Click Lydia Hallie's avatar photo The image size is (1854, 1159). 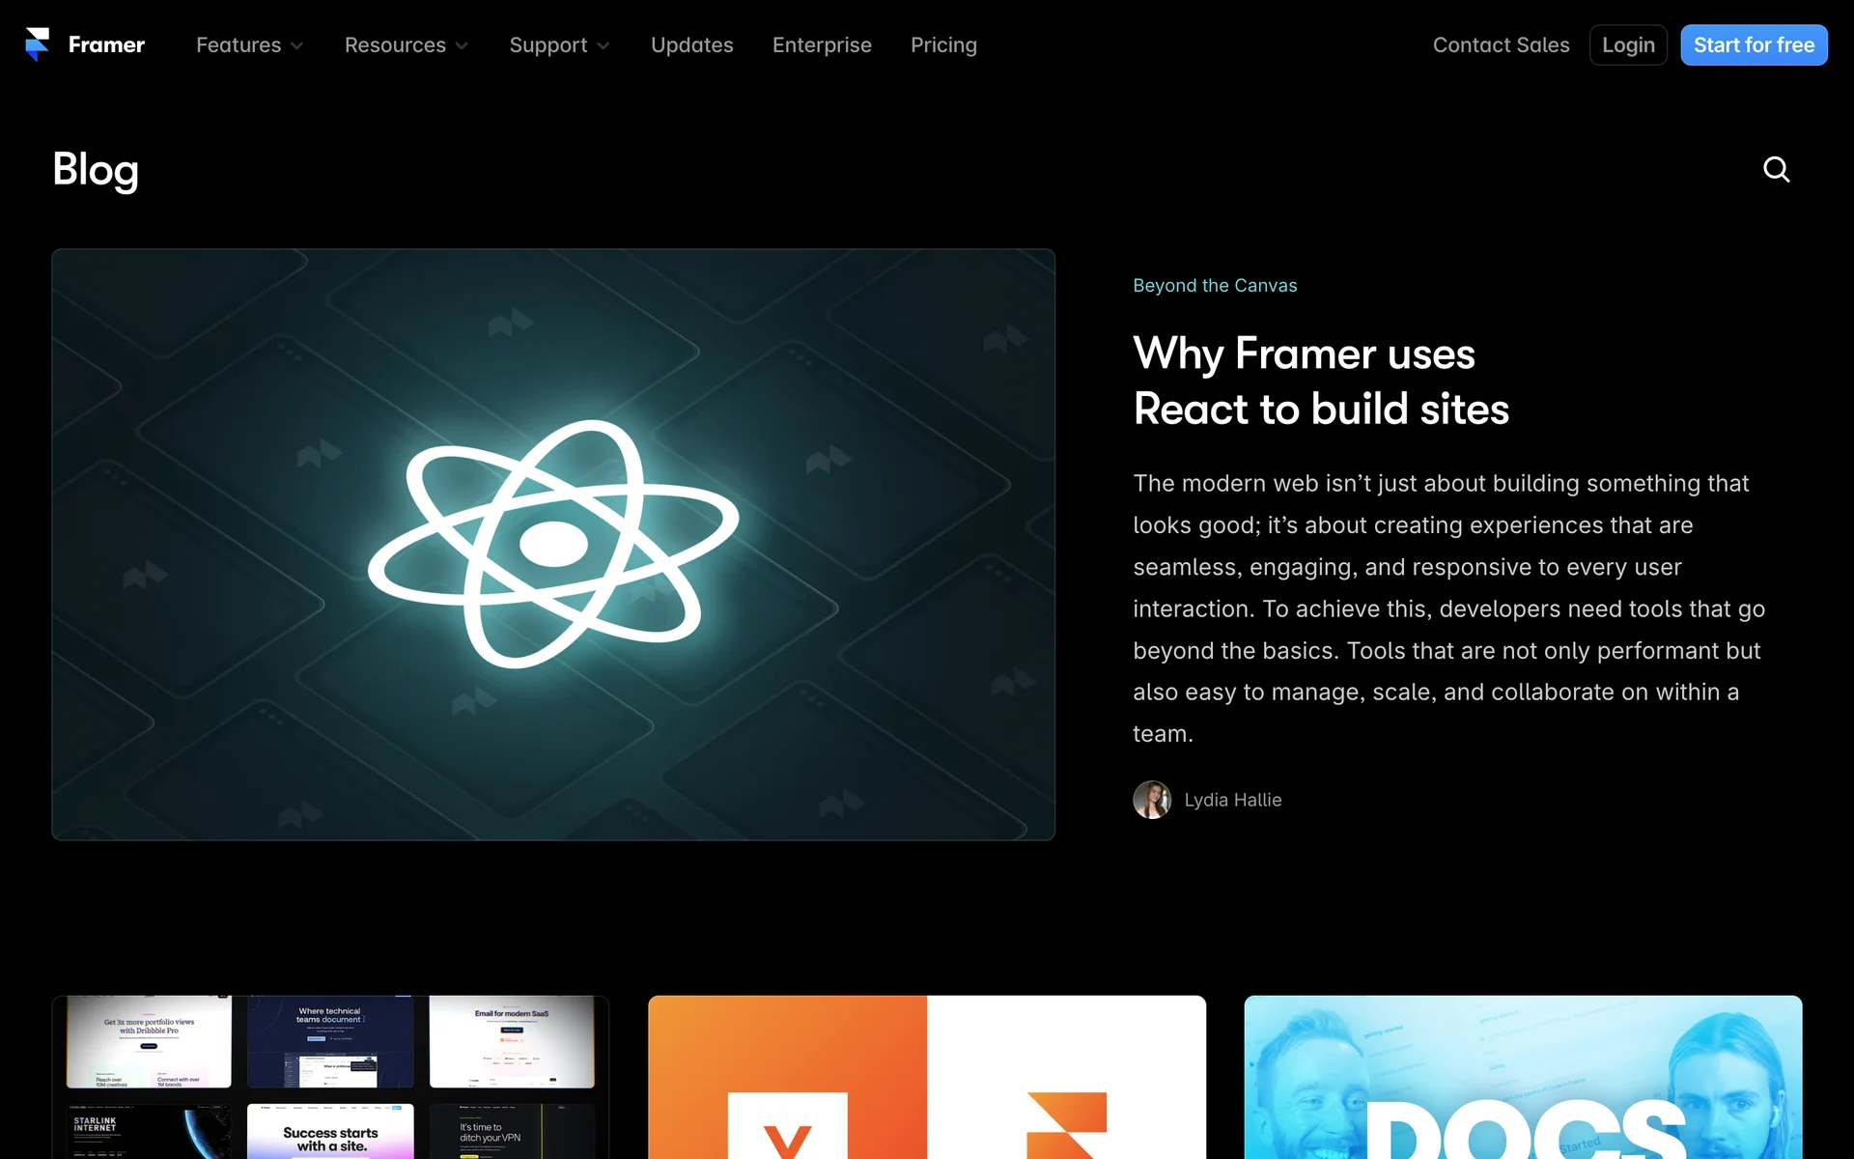point(1151,800)
